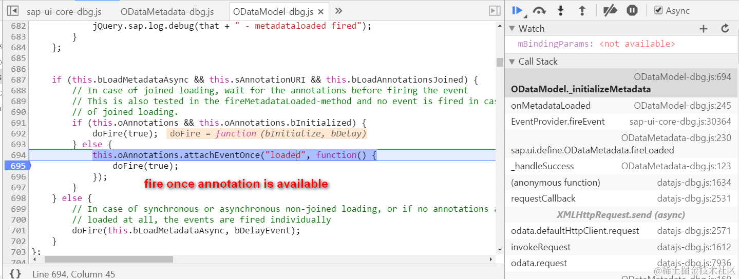
Task: Toggle pause on exceptions
Action: [x=632, y=10]
